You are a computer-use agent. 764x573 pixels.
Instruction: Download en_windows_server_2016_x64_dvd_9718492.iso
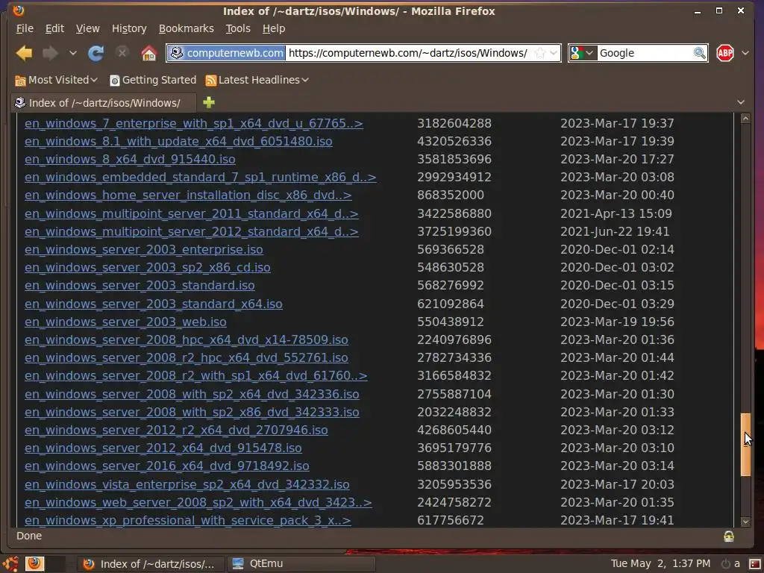pos(167,466)
